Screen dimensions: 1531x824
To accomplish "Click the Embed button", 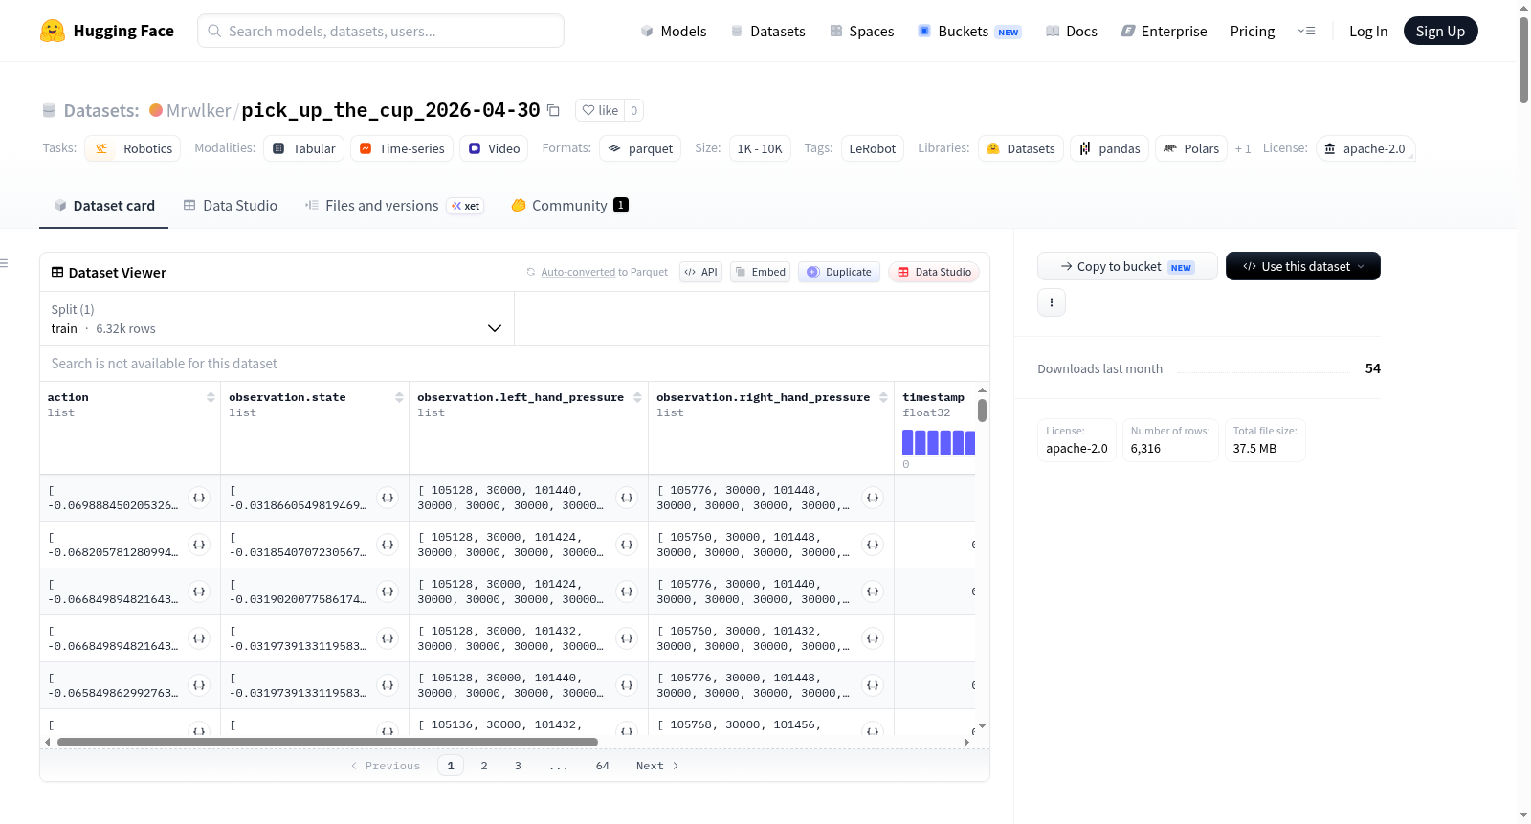I will point(761,272).
